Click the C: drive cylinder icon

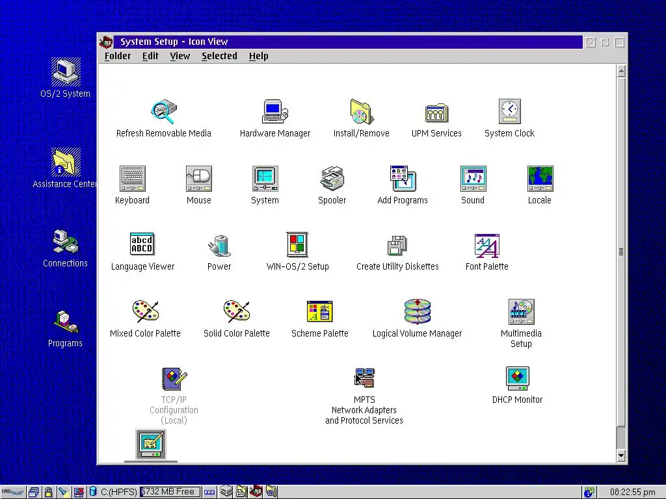point(93,492)
